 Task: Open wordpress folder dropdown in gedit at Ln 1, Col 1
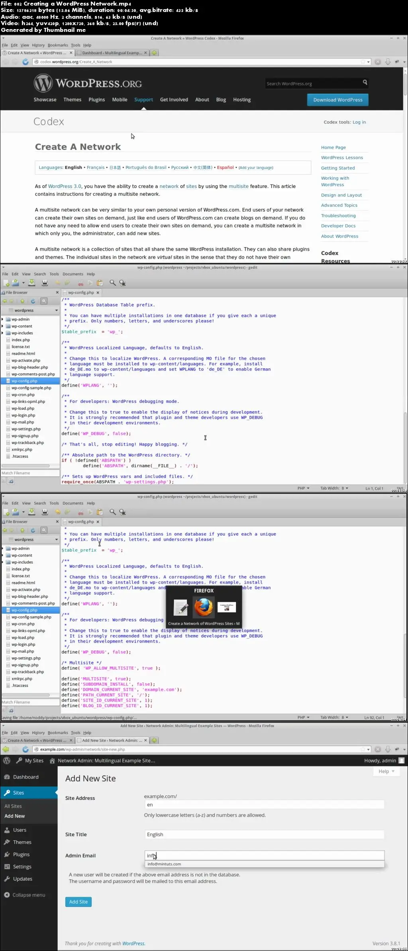pyautogui.click(x=30, y=310)
